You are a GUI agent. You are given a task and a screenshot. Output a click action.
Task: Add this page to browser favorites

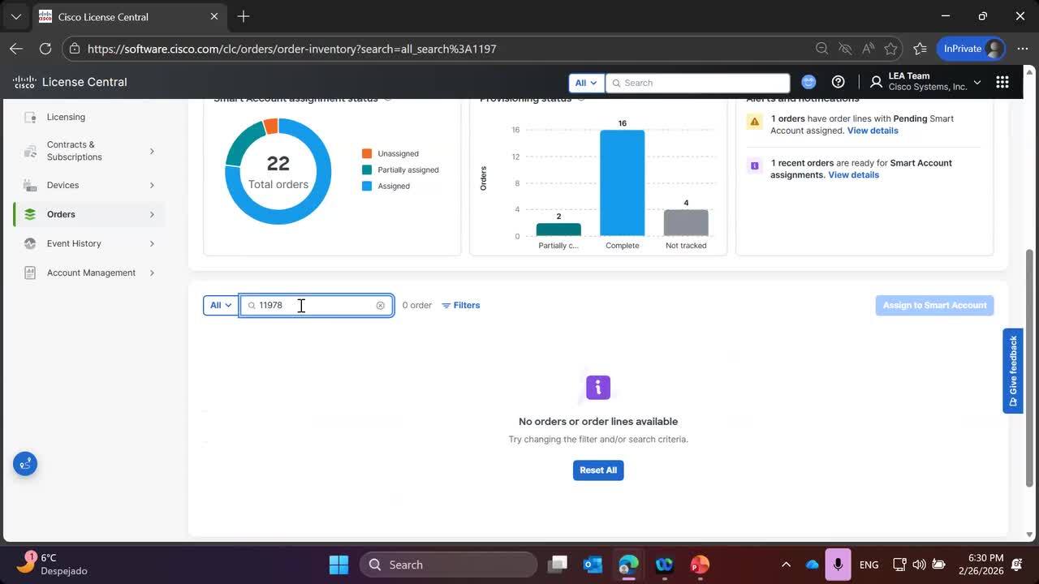890,49
